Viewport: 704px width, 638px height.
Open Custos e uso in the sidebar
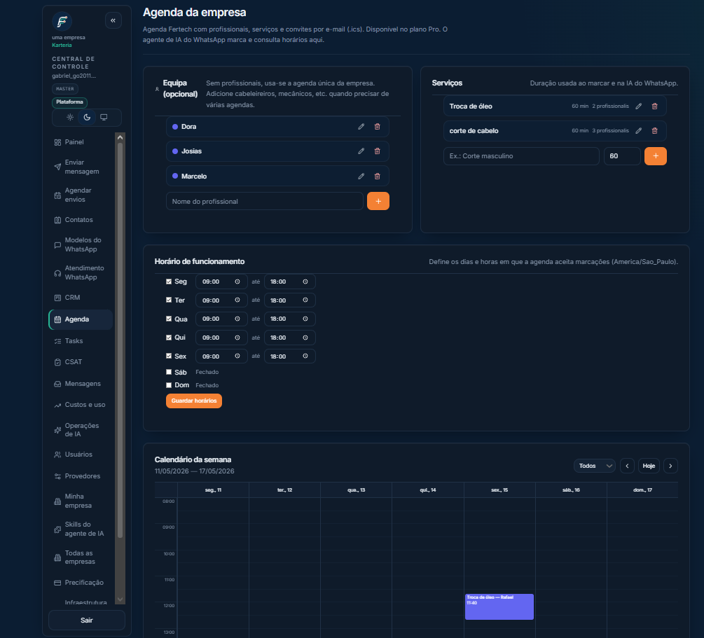click(x=81, y=405)
